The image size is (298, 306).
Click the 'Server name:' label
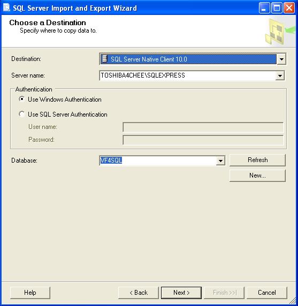(x=28, y=75)
